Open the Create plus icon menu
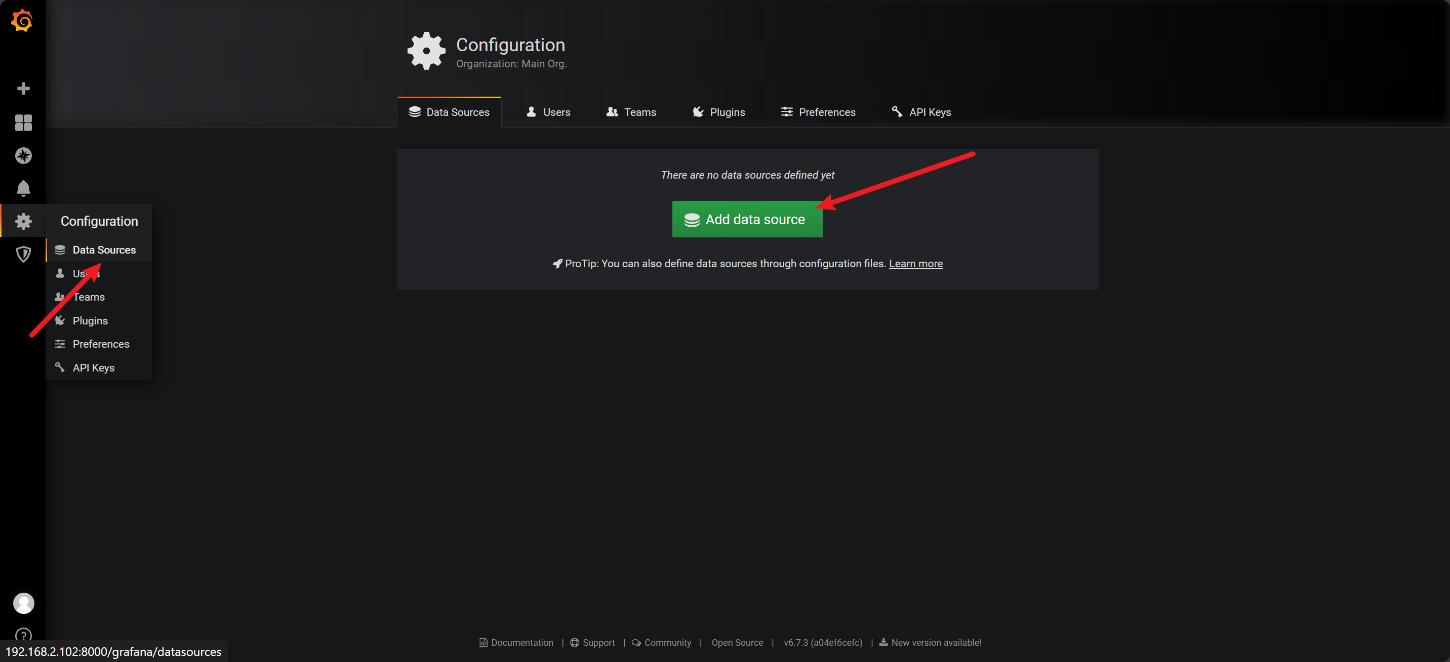 pos(23,89)
